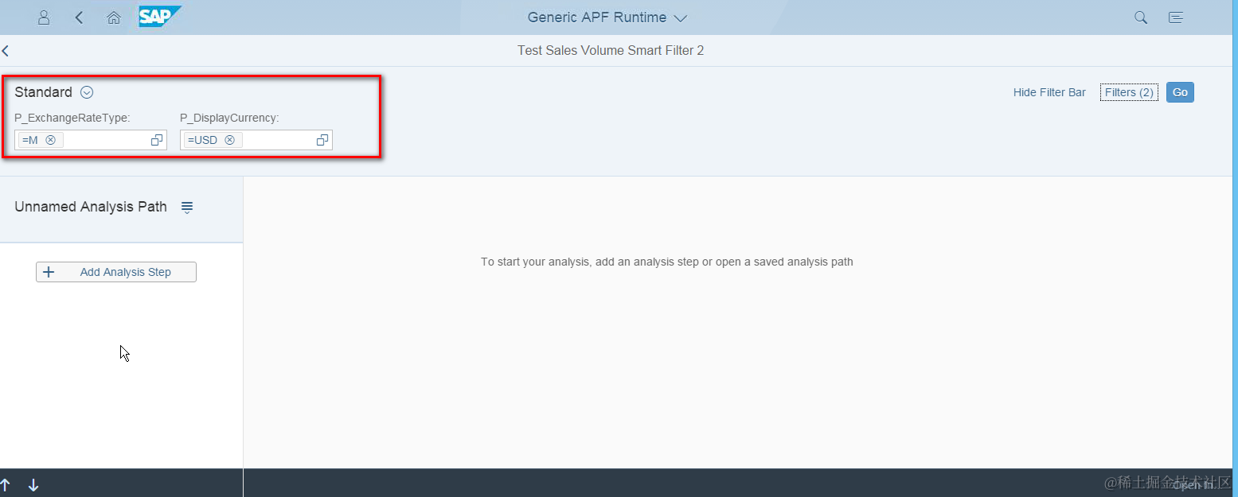Open the Fiori home page icon
1238x497 pixels.
click(114, 17)
